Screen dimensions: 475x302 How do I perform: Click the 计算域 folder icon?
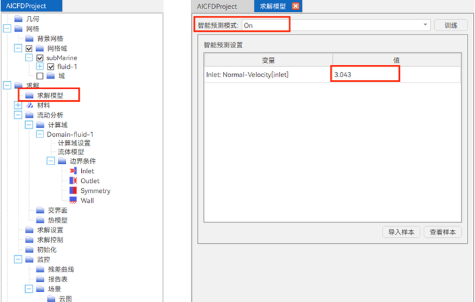point(40,125)
